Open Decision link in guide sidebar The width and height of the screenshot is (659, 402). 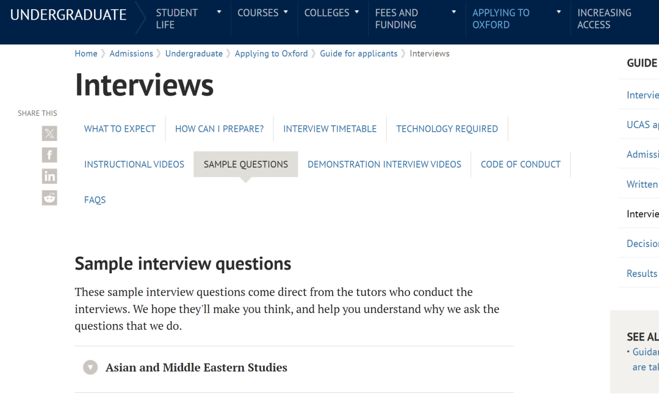click(x=642, y=243)
